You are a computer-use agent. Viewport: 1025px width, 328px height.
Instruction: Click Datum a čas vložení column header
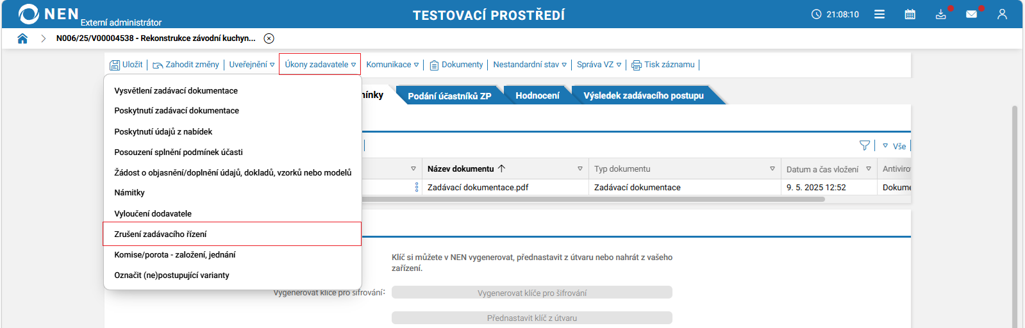pos(822,170)
